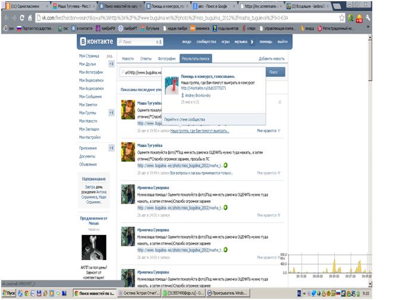Click 'Добавить новость' link
Screen dimensions: 405x300
(272, 58)
